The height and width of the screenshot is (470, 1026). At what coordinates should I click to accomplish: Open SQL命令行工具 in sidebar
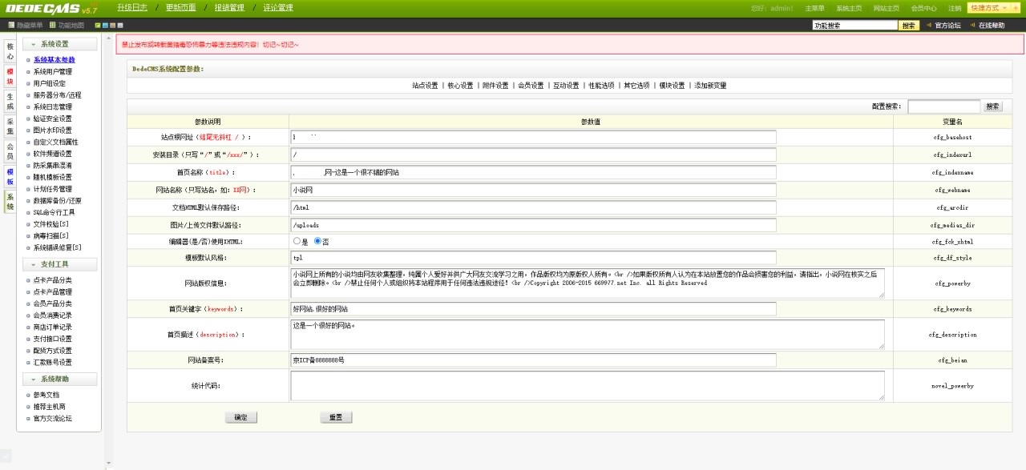(x=54, y=213)
